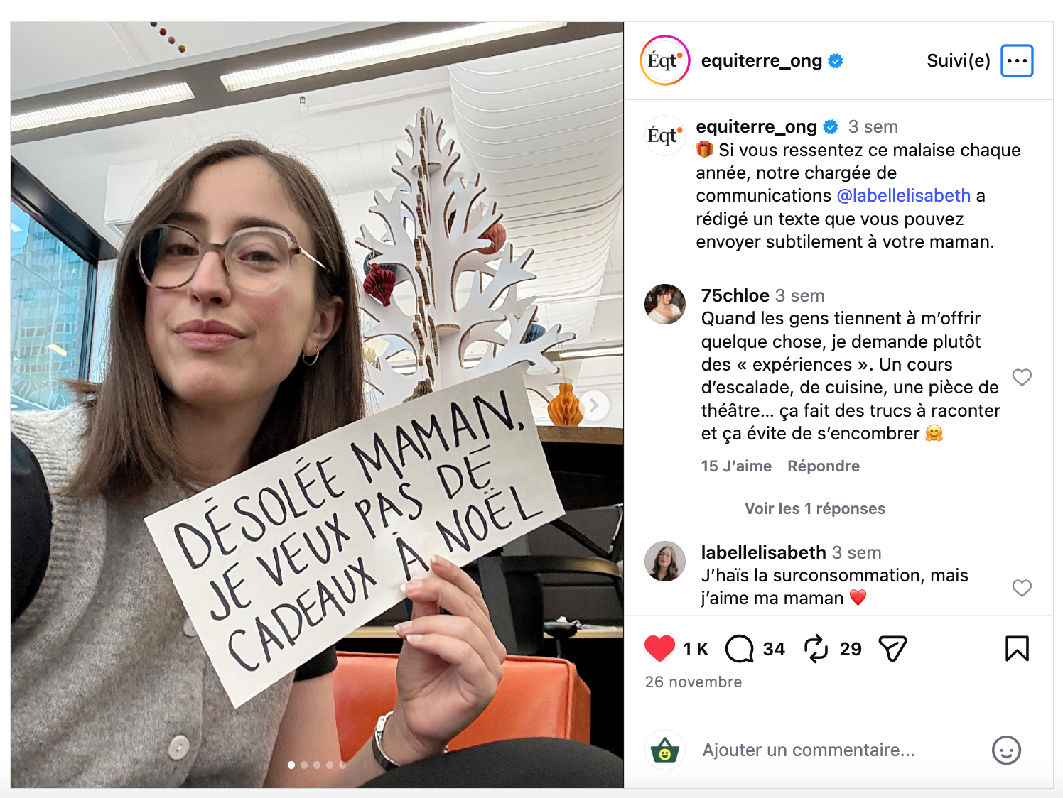Open the three-dot options menu
This screenshot has width=1063, height=798.
coord(1017,61)
